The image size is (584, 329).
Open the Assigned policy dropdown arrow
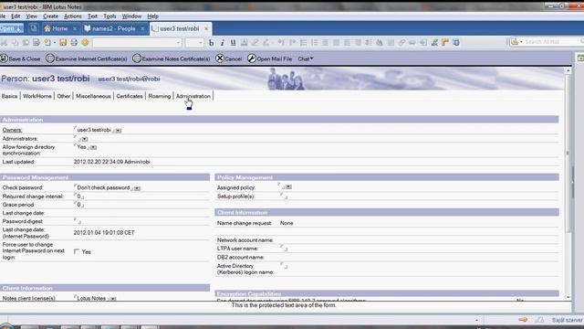(x=288, y=186)
